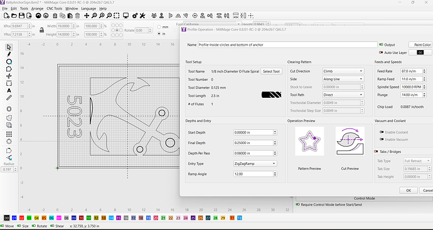This screenshot has width=433, height=230.
Task: Open the Edit menu
Action: 14,9
